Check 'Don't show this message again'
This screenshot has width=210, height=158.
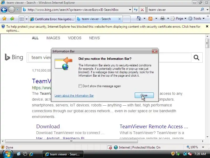80,86
